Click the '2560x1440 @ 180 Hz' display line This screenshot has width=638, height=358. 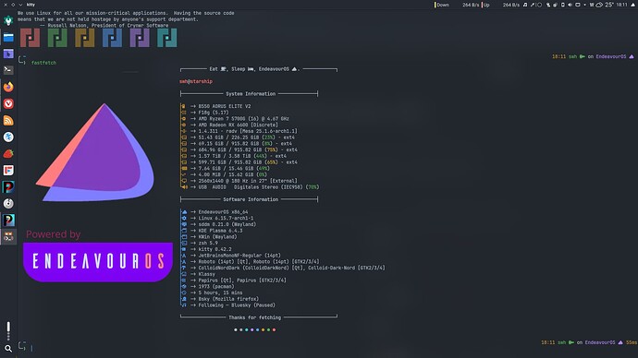click(x=248, y=181)
